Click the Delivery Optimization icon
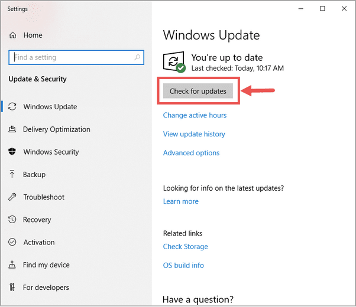The width and height of the screenshot is (356, 307). [12, 129]
